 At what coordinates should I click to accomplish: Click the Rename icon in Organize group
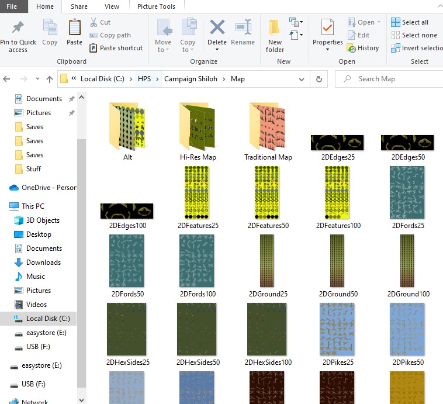[243, 27]
